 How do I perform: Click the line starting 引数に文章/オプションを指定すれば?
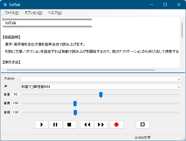tap(92, 52)
